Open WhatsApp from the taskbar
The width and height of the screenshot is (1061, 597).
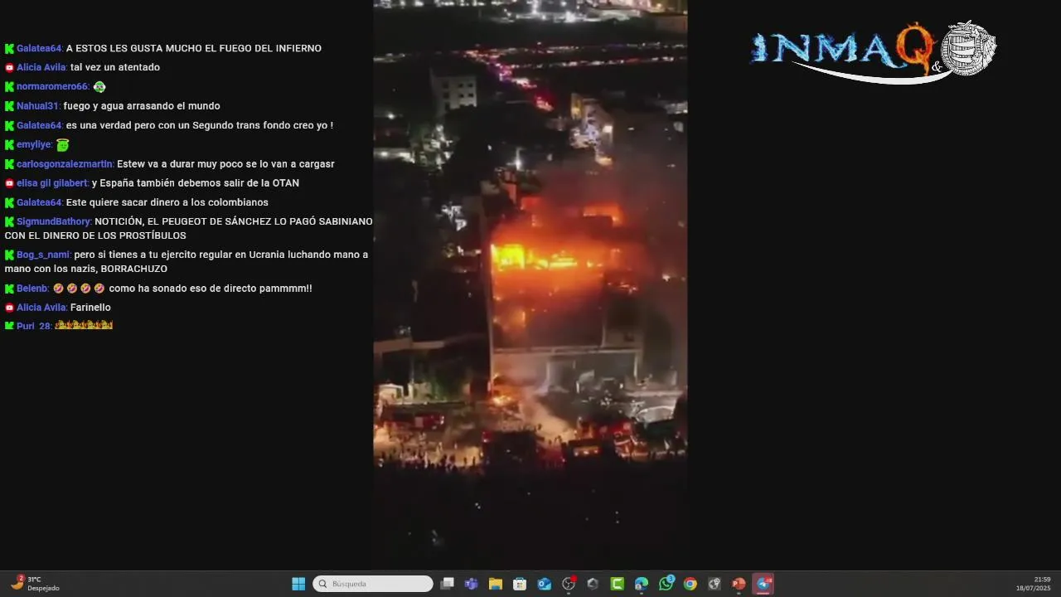pos(666,584)
